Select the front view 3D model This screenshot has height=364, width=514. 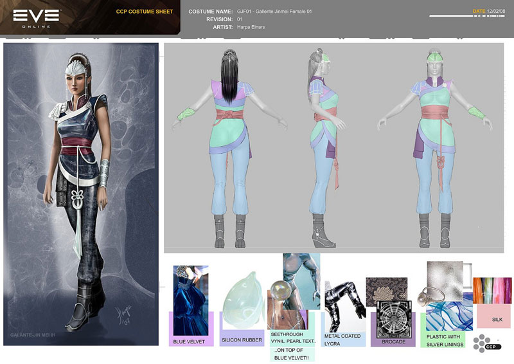(435, 148)
